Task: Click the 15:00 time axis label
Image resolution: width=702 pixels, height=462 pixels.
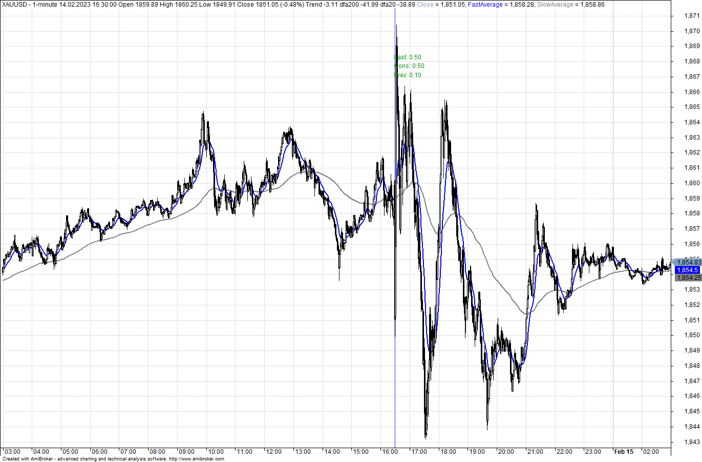Action: pyautogui.click(x=361, y=452)
